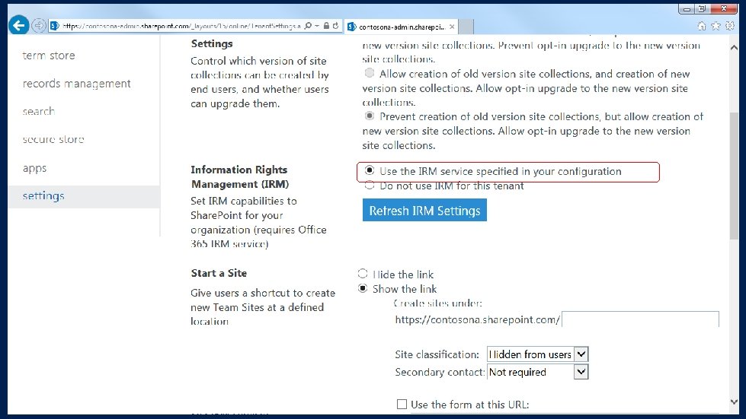Open the browser Home icon
This screenshot has width=746, height=419.
coord(702,26)
